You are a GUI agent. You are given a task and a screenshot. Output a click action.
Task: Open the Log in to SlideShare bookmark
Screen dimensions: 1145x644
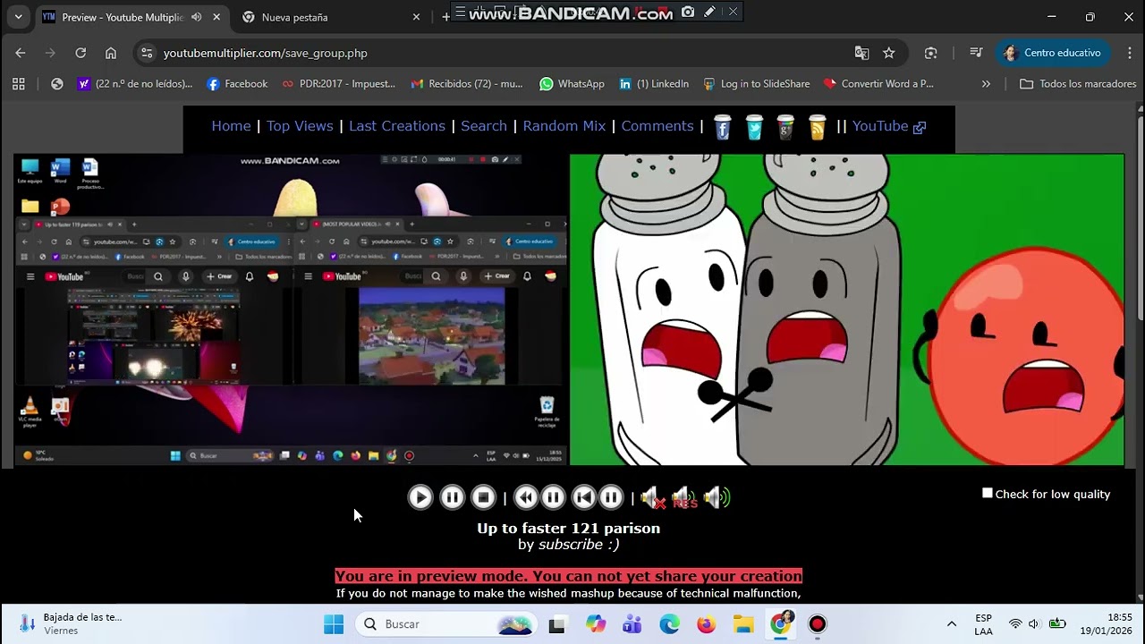[x=756, y=84]
